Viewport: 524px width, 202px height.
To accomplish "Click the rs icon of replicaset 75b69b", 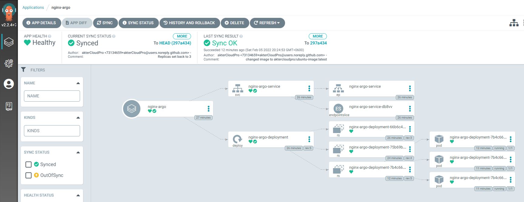I will click(x=338, y=149).
